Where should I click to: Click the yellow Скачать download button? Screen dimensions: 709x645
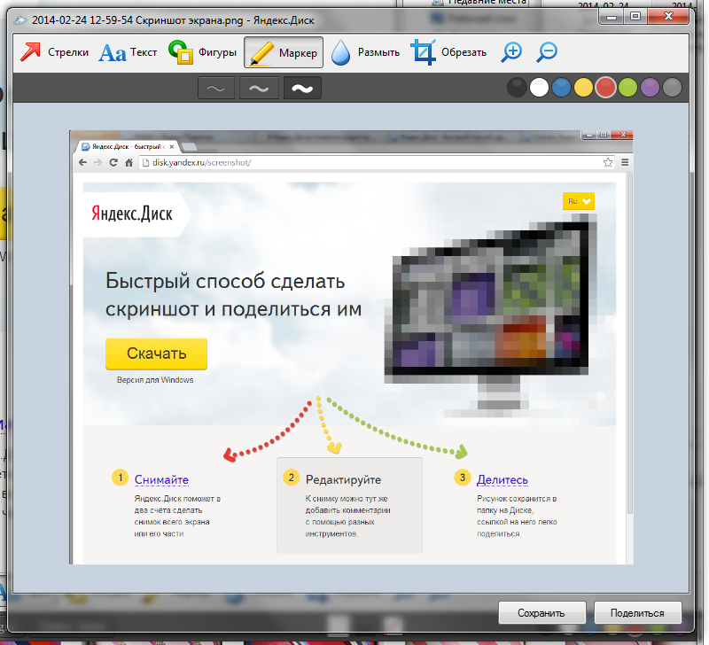coord(157,354)
